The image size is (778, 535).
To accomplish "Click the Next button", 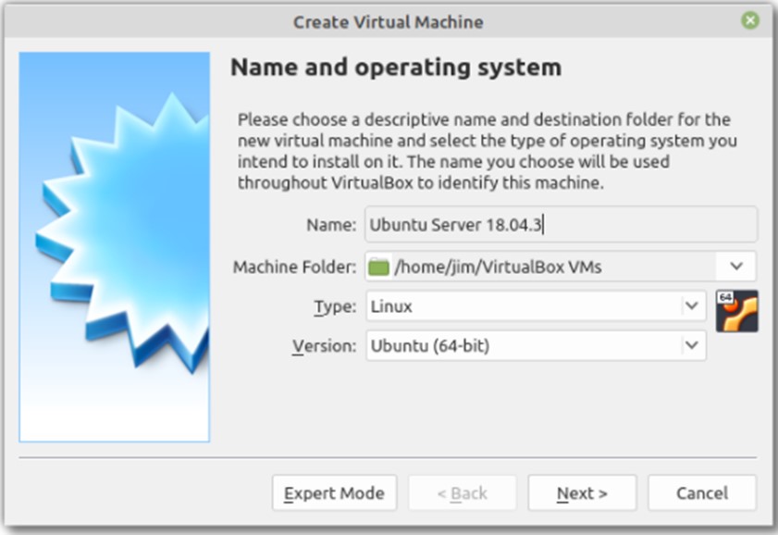I will click(582, 492).
